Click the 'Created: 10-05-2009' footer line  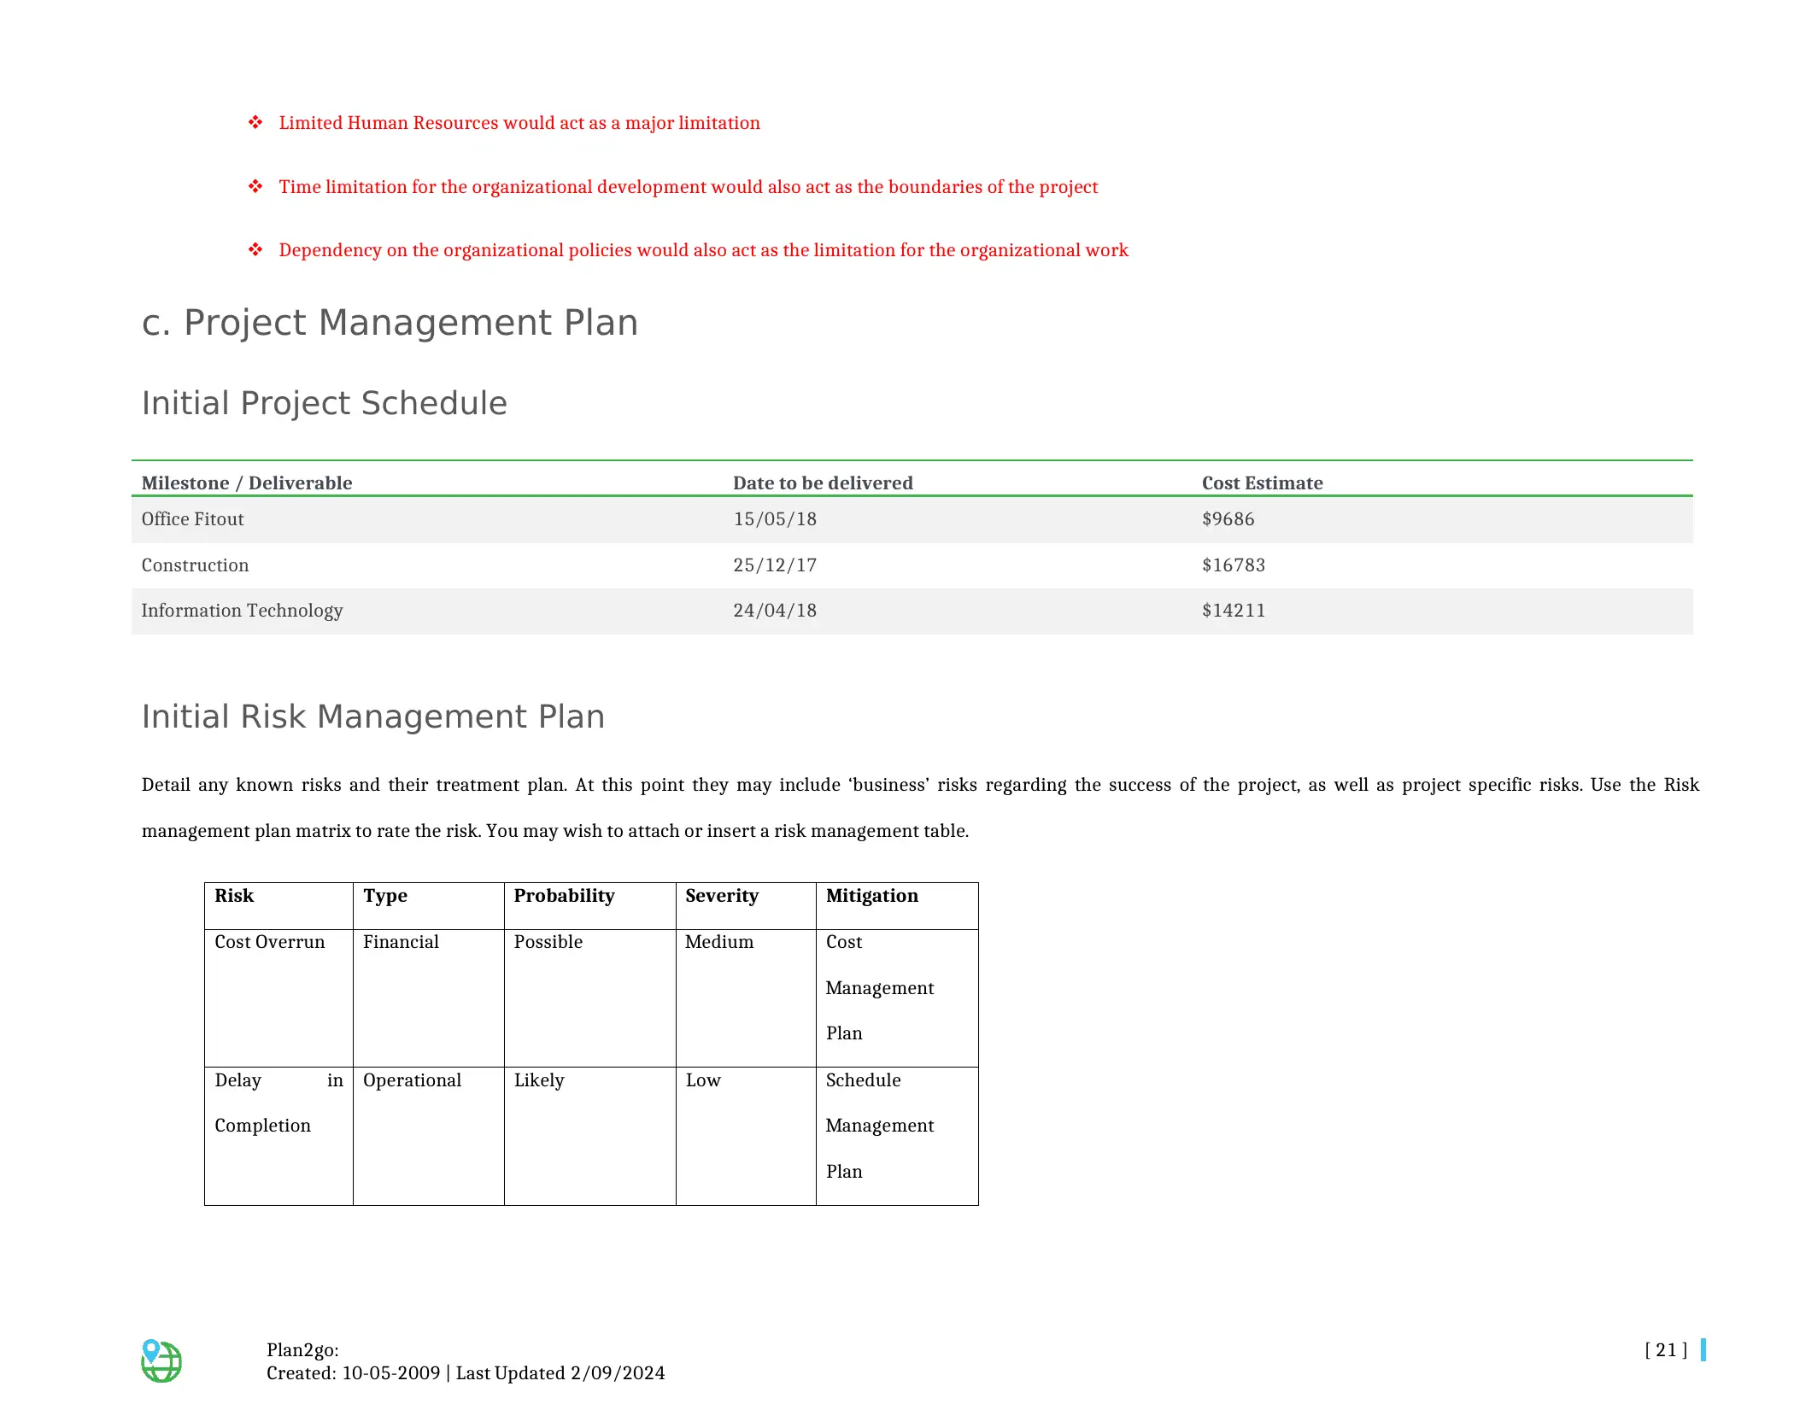point(466,1373)
